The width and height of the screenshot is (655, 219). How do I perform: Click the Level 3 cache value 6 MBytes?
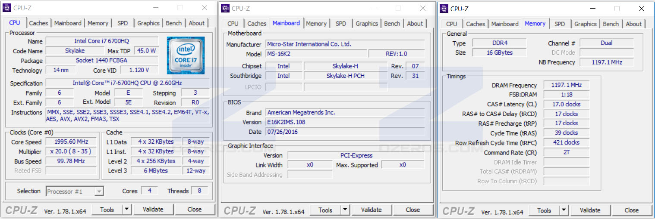click(156, 171)
